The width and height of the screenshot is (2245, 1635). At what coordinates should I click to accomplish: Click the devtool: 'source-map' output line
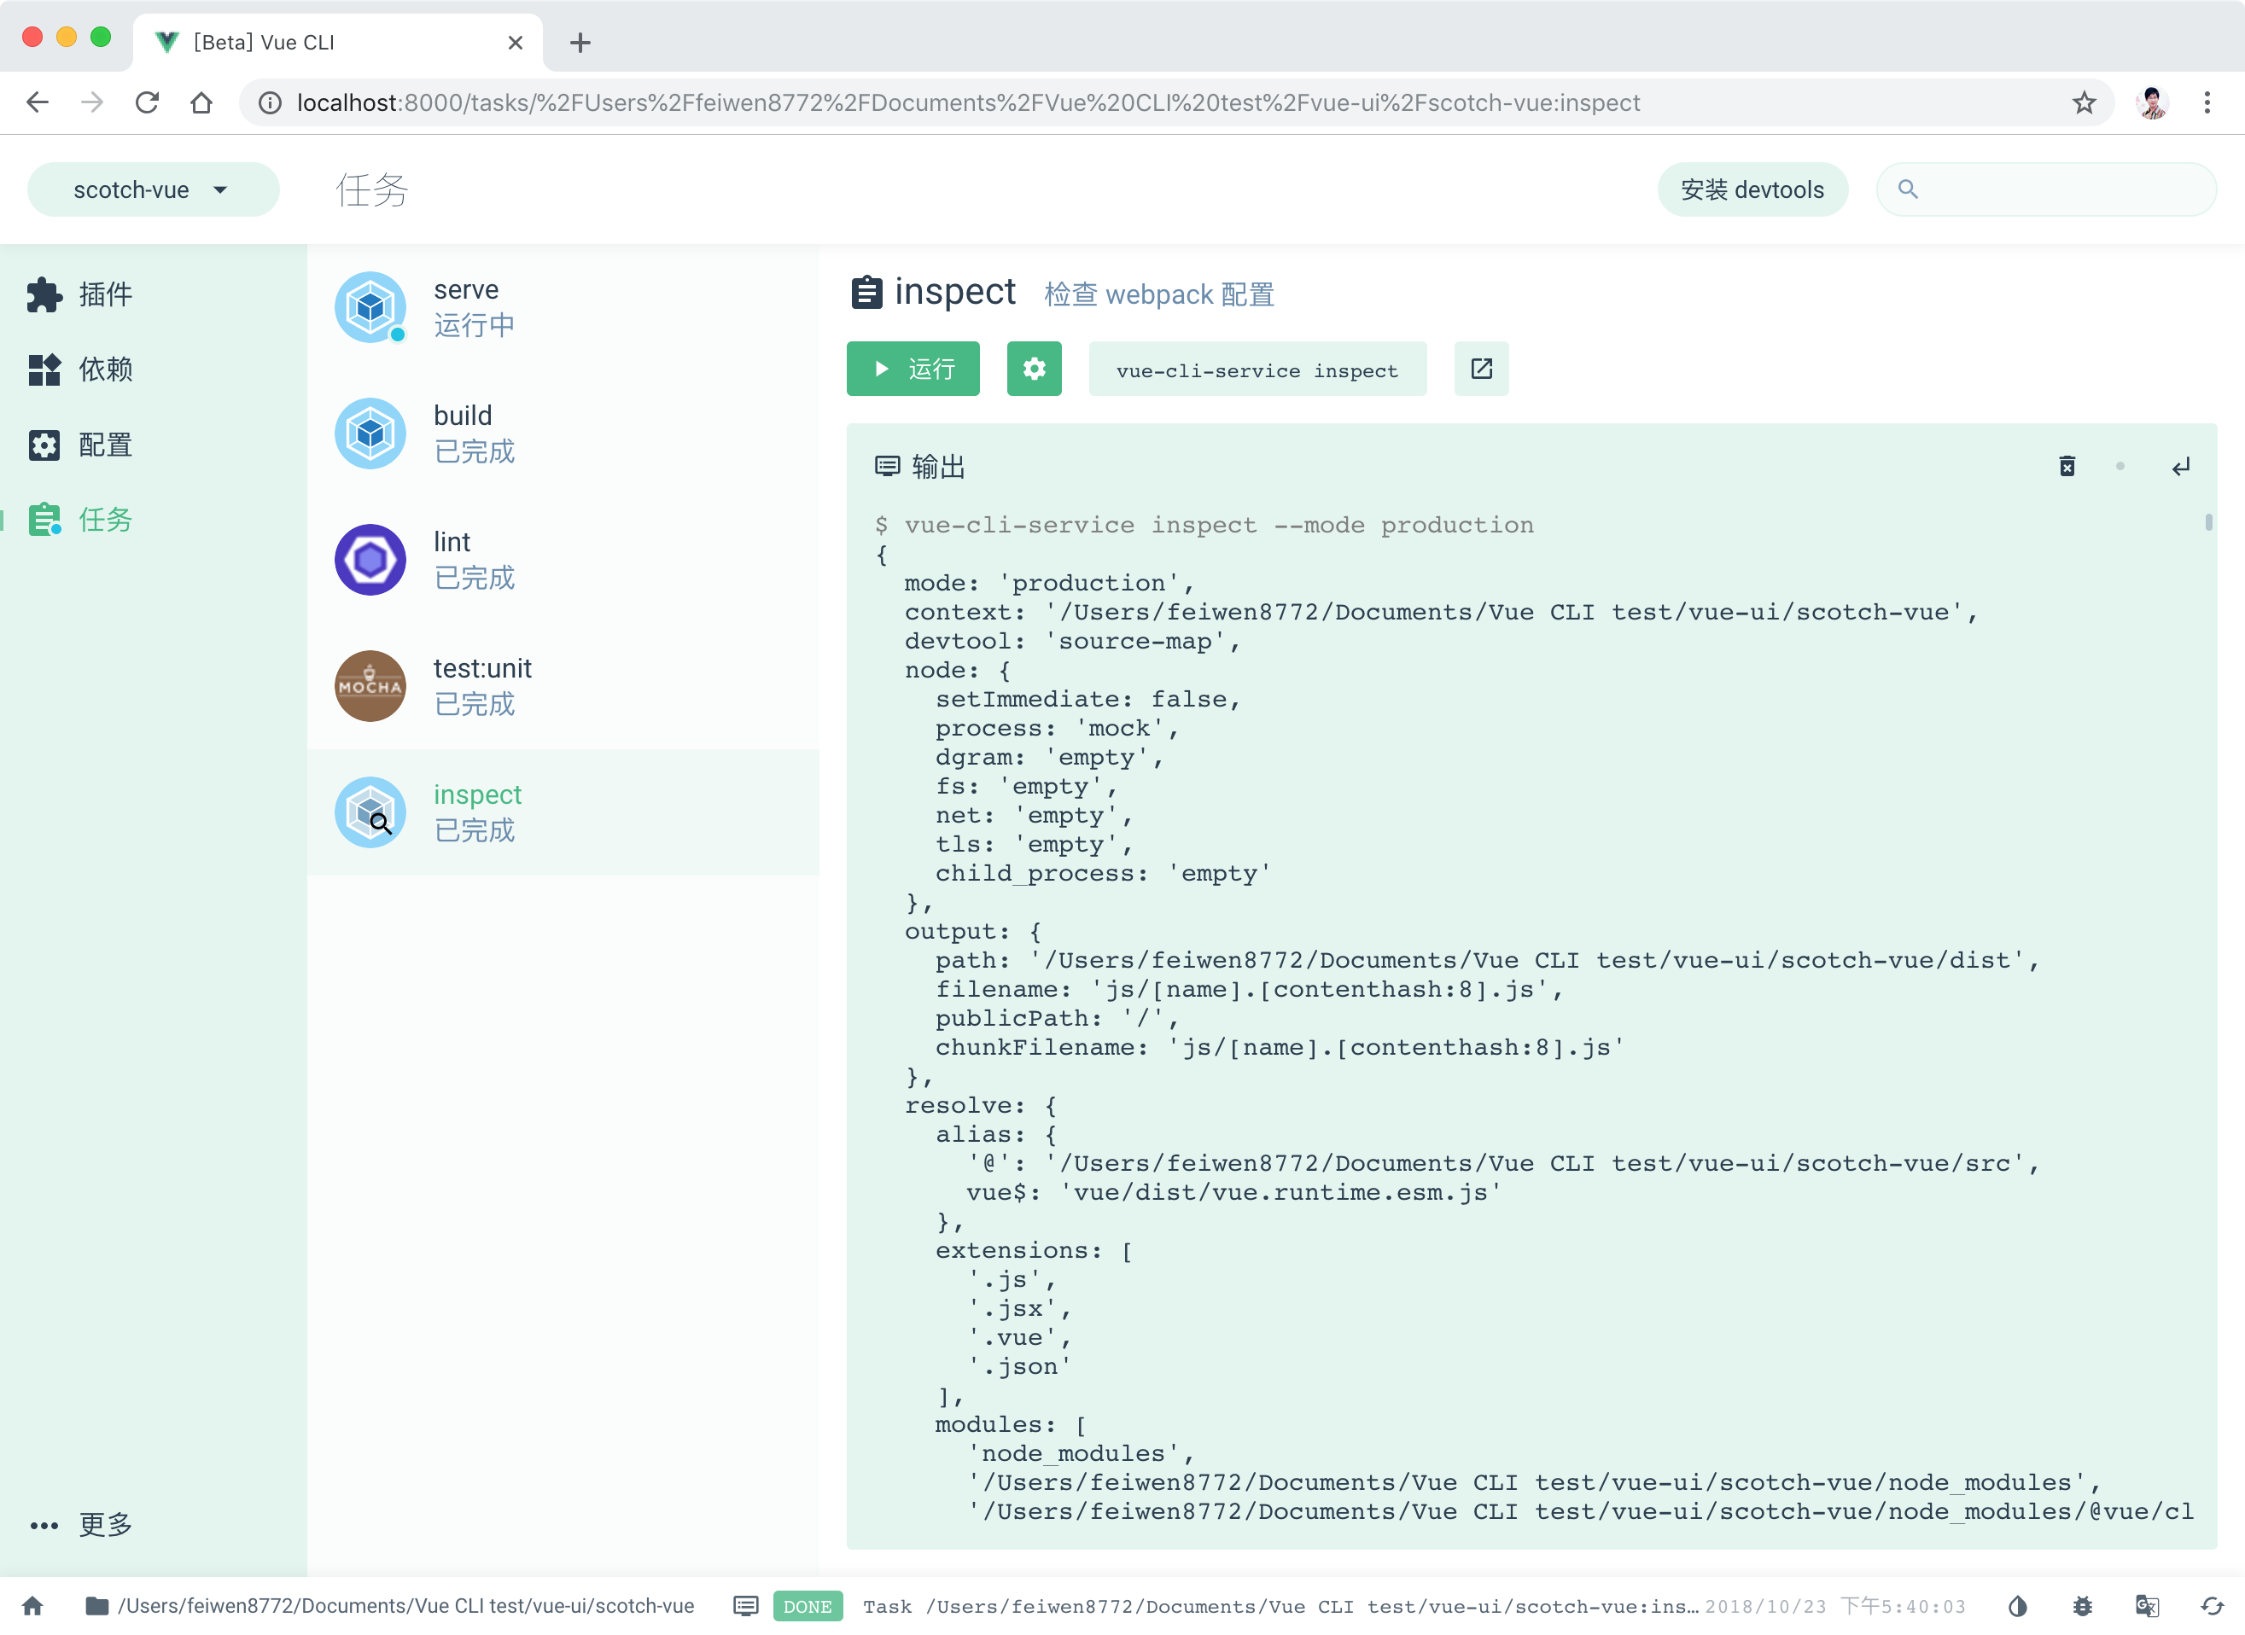coord(1072,640)
